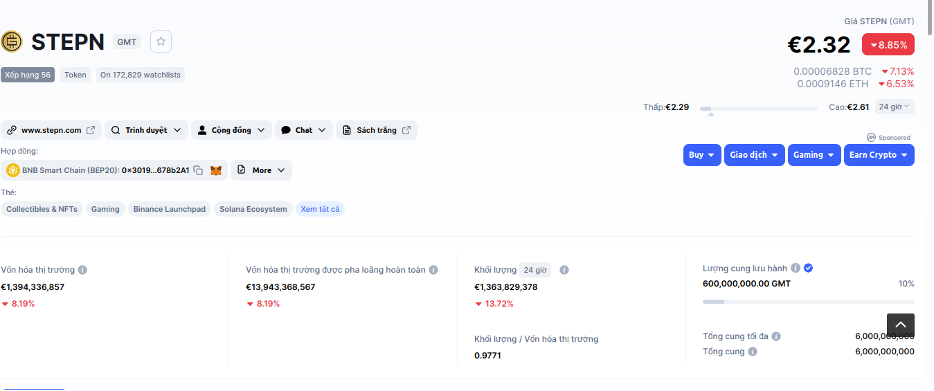Add STEPN to watchlist with star
Viewport: 934px width, 391px height.
coord(161,42)
